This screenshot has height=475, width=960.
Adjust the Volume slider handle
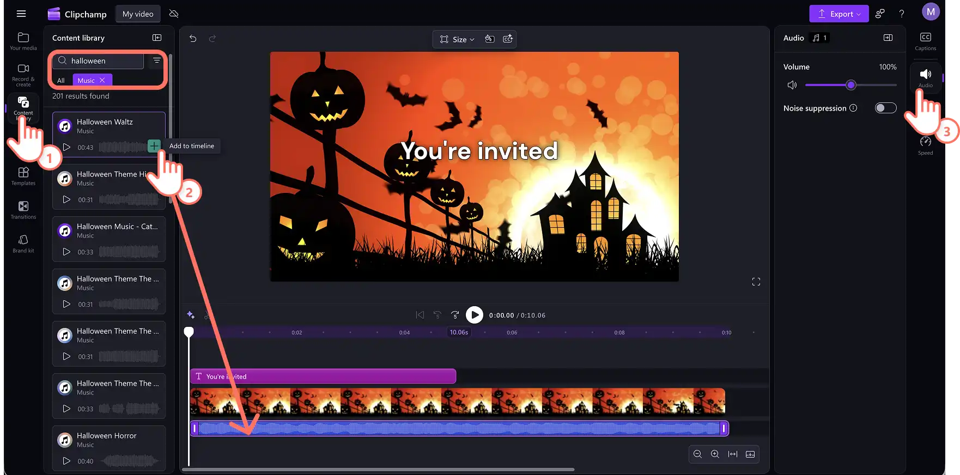pyautogui.click(x=851, y=85)
